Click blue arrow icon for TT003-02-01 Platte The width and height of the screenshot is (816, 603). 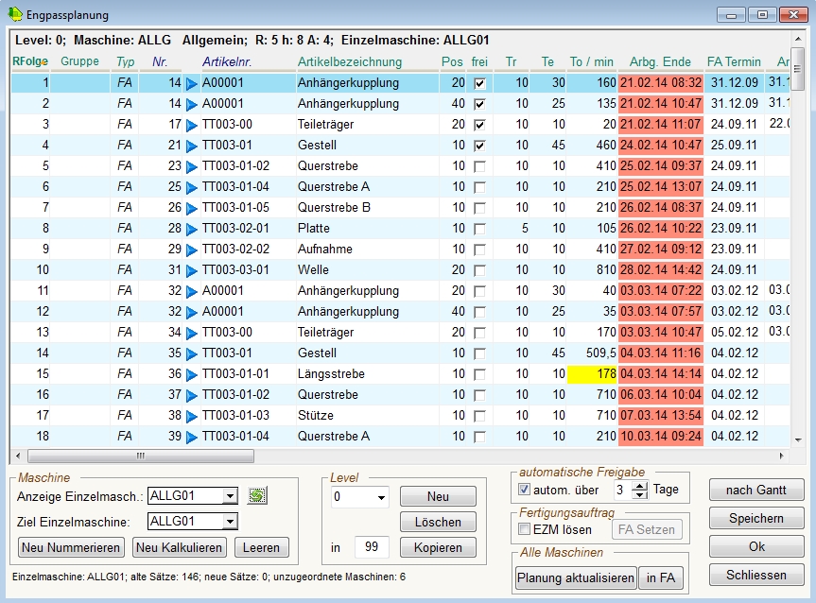click(192, 229)
